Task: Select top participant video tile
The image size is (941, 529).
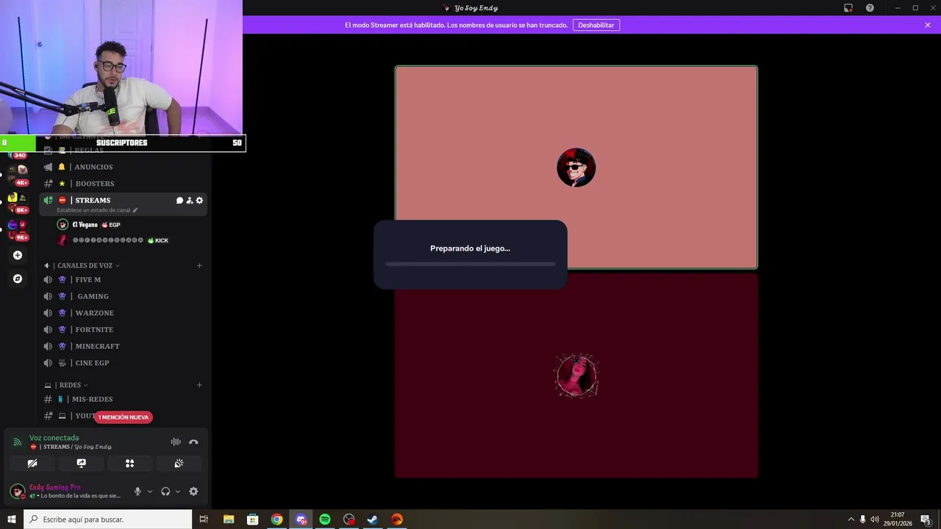Action: click(576, 168)
